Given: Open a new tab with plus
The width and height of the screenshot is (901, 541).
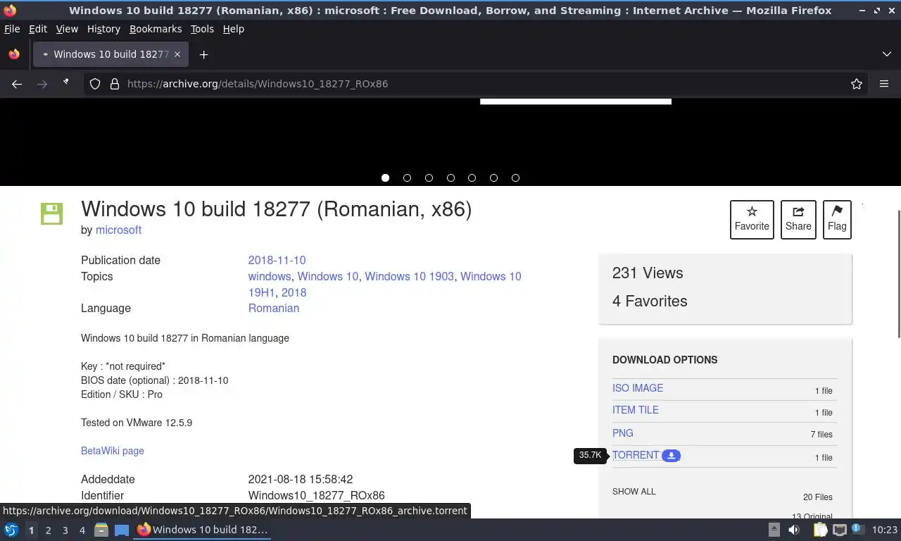Looking at the screenshot, I should 203,54.
